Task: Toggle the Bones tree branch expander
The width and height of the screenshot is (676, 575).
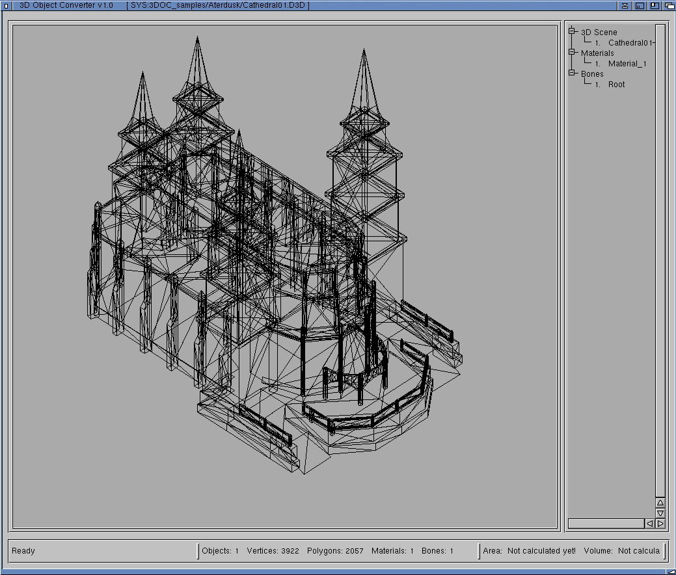Action: click(x=573, y=73)
